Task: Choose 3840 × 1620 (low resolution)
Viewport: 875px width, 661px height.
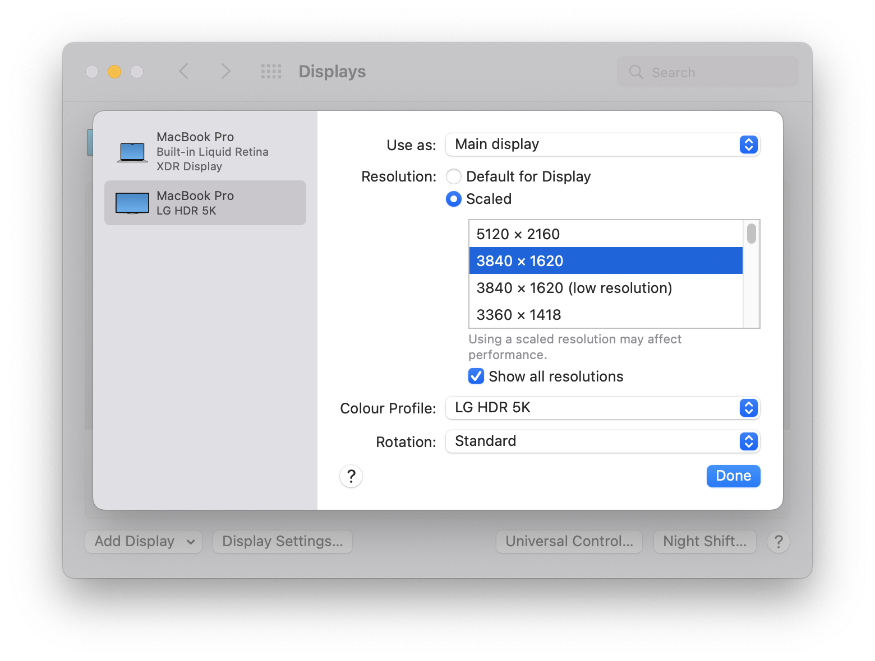Action: (x=606, y=287)
